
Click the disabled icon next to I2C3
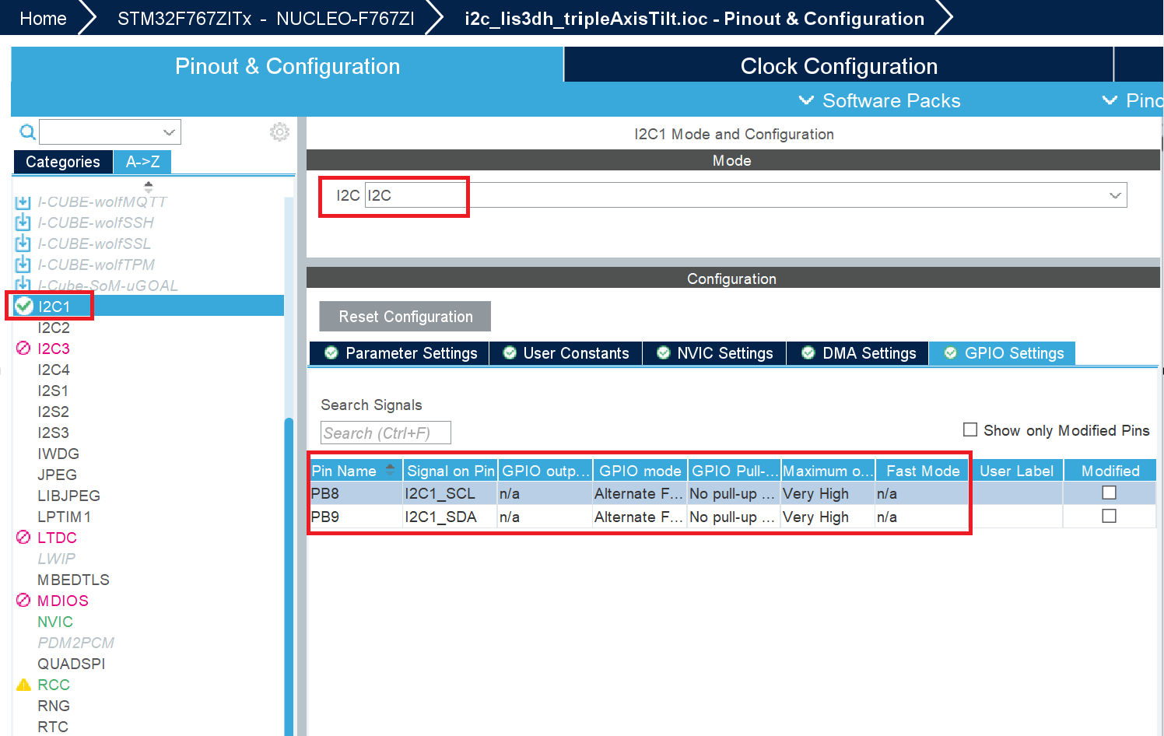(23, 348)
